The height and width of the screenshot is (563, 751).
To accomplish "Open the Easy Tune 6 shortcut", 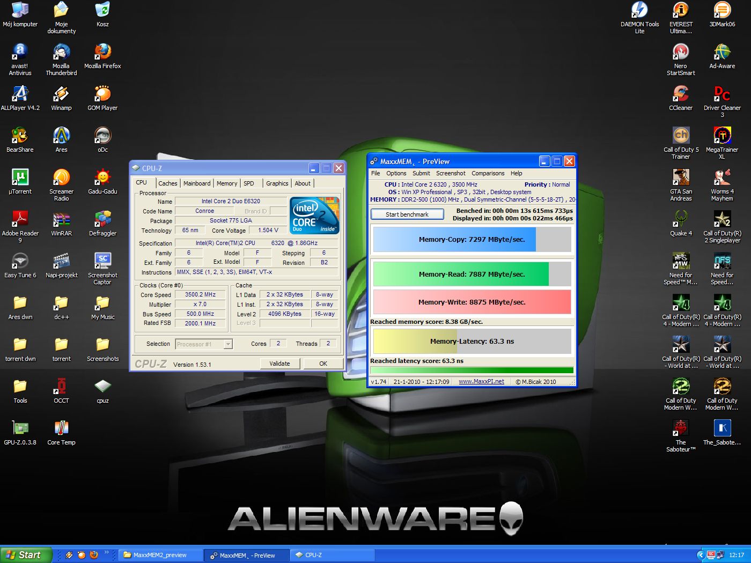I will click(20, 265).
